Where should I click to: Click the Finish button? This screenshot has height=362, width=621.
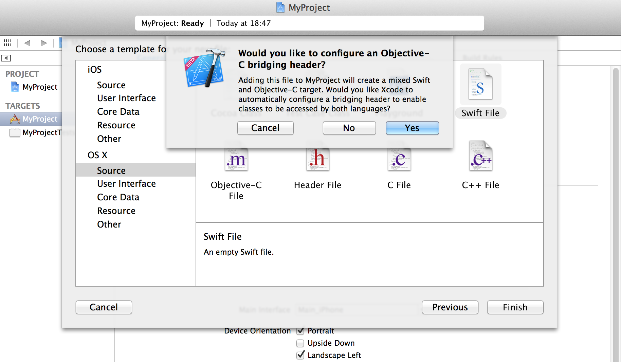tap(515, 307)
